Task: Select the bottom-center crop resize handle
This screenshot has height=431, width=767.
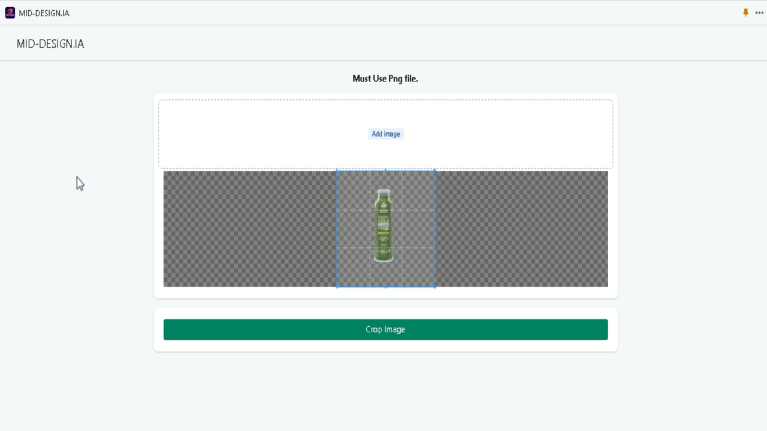Action: (385, 287)
